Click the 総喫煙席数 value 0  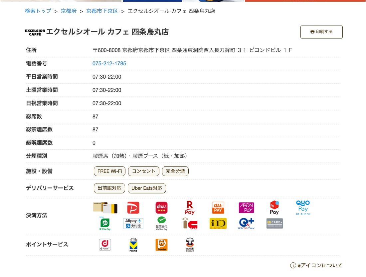tap(94, 143)
